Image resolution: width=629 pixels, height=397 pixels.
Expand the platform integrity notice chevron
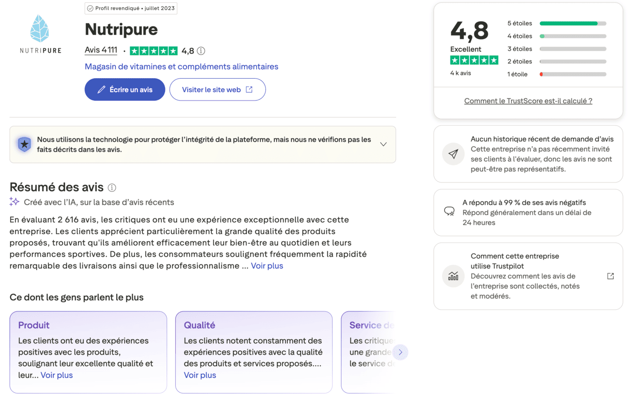pyautogui.click(x=384, y=144)
